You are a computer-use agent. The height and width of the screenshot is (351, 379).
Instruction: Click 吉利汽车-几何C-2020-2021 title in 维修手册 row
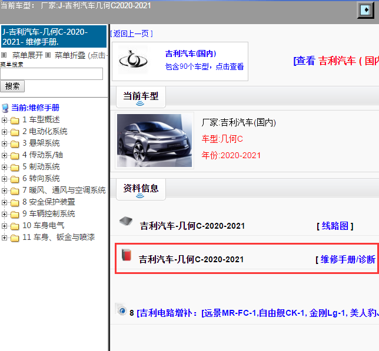pyautogui.click(x=191, y=259)
